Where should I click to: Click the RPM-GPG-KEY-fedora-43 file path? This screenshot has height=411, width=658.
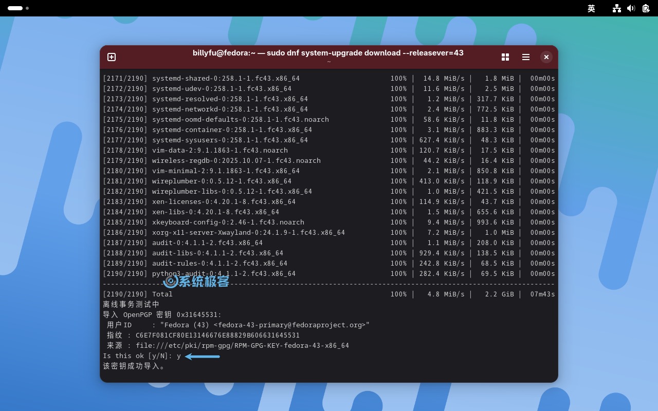pyautogui.click(x=242, y=346)
